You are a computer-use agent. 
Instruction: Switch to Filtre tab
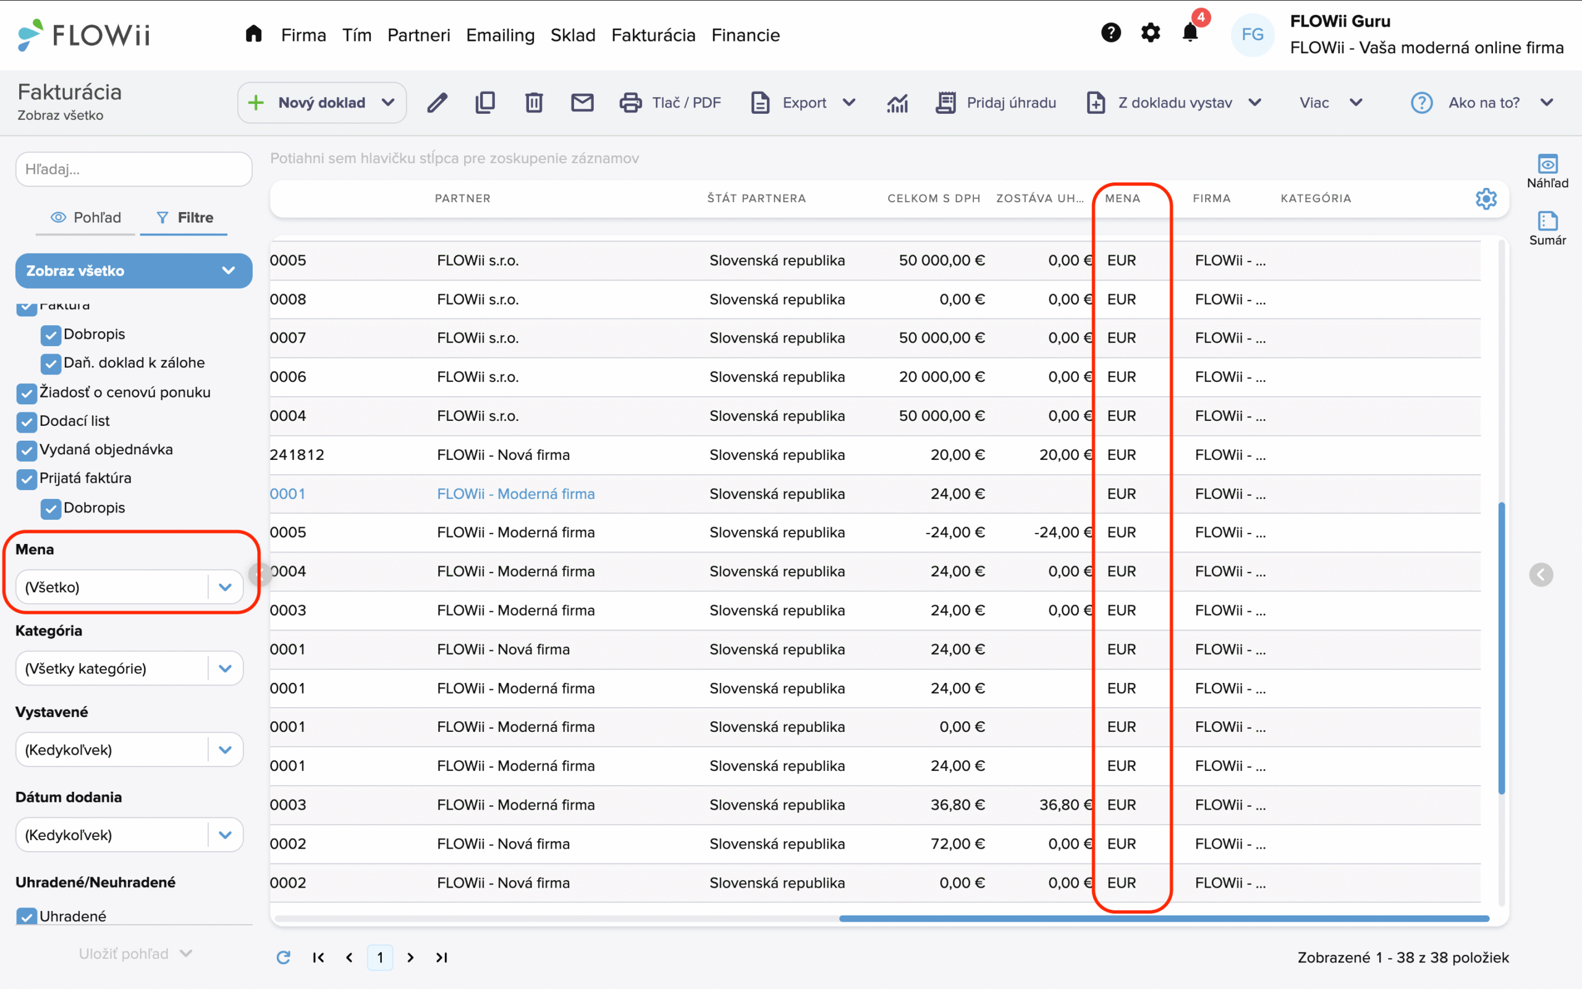[184, 218]
